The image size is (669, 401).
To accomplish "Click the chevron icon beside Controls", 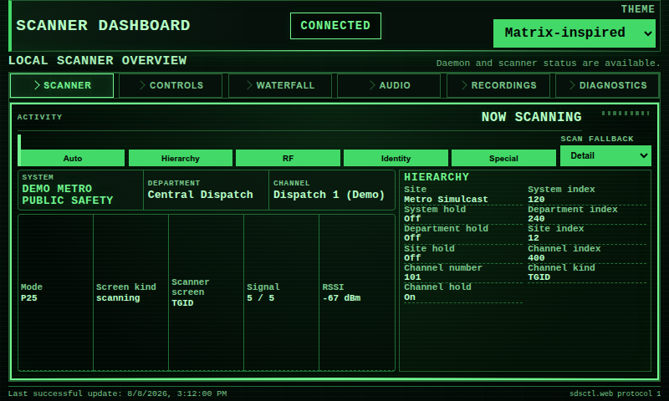I will coord(143,85).
